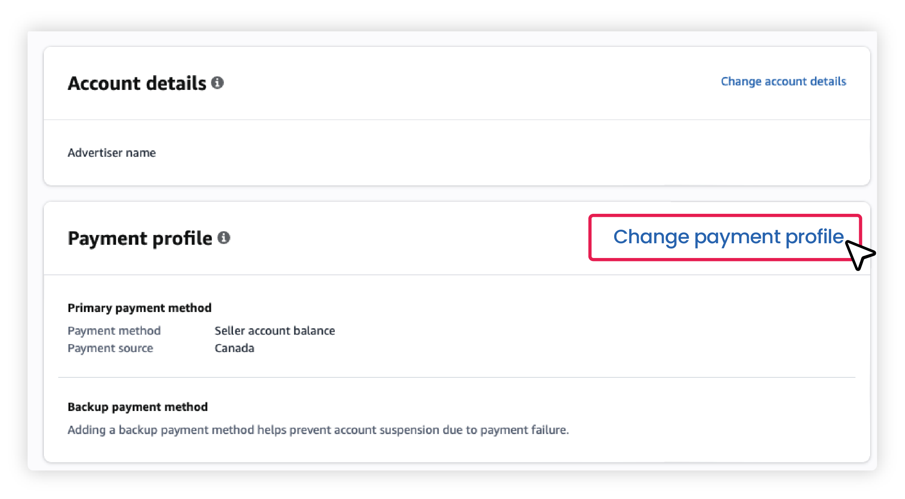Click the divider line above Backup payment method
This screenshot has width=905, height=499.
[457, 377]
